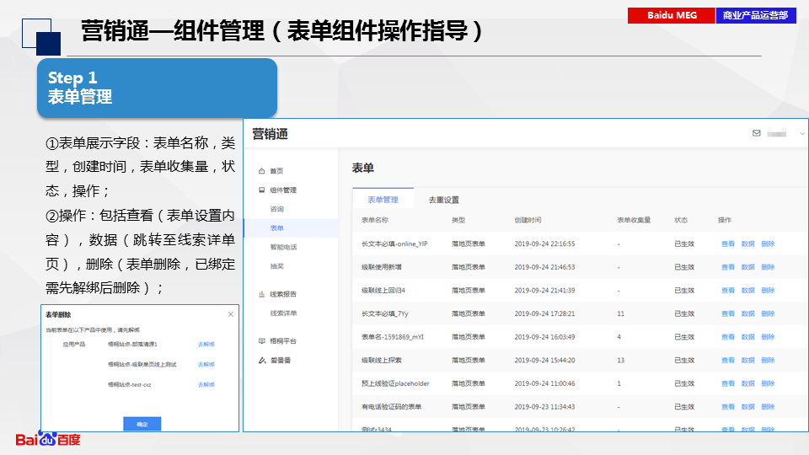Viewport: 809px width, 455px height.
Task: Click the 爱番番 sidebar icon
Action: tap(262, 360)
